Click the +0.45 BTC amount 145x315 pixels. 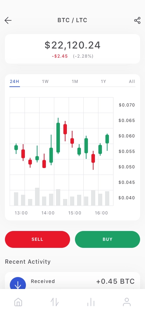coord(116,281)
